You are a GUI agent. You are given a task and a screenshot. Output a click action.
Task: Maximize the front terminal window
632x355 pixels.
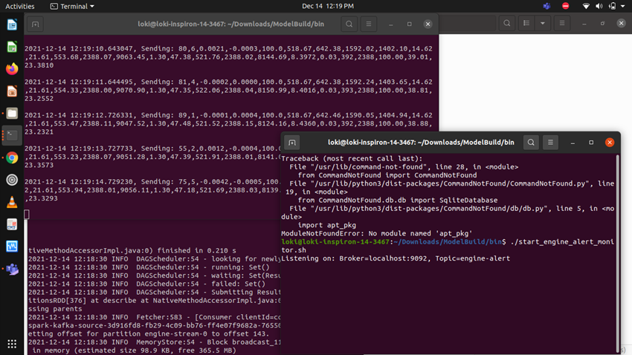click(x=591, y=143)
